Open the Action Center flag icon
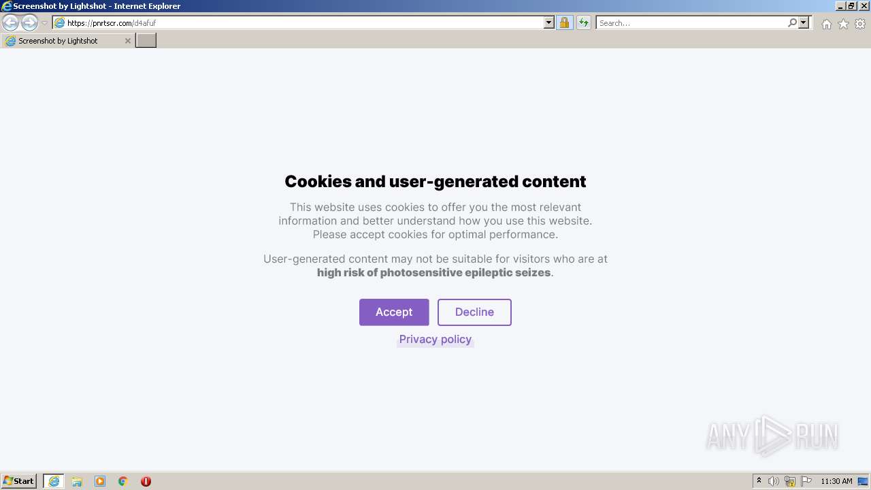Screen dimensions: 871x490 (806, 481)
